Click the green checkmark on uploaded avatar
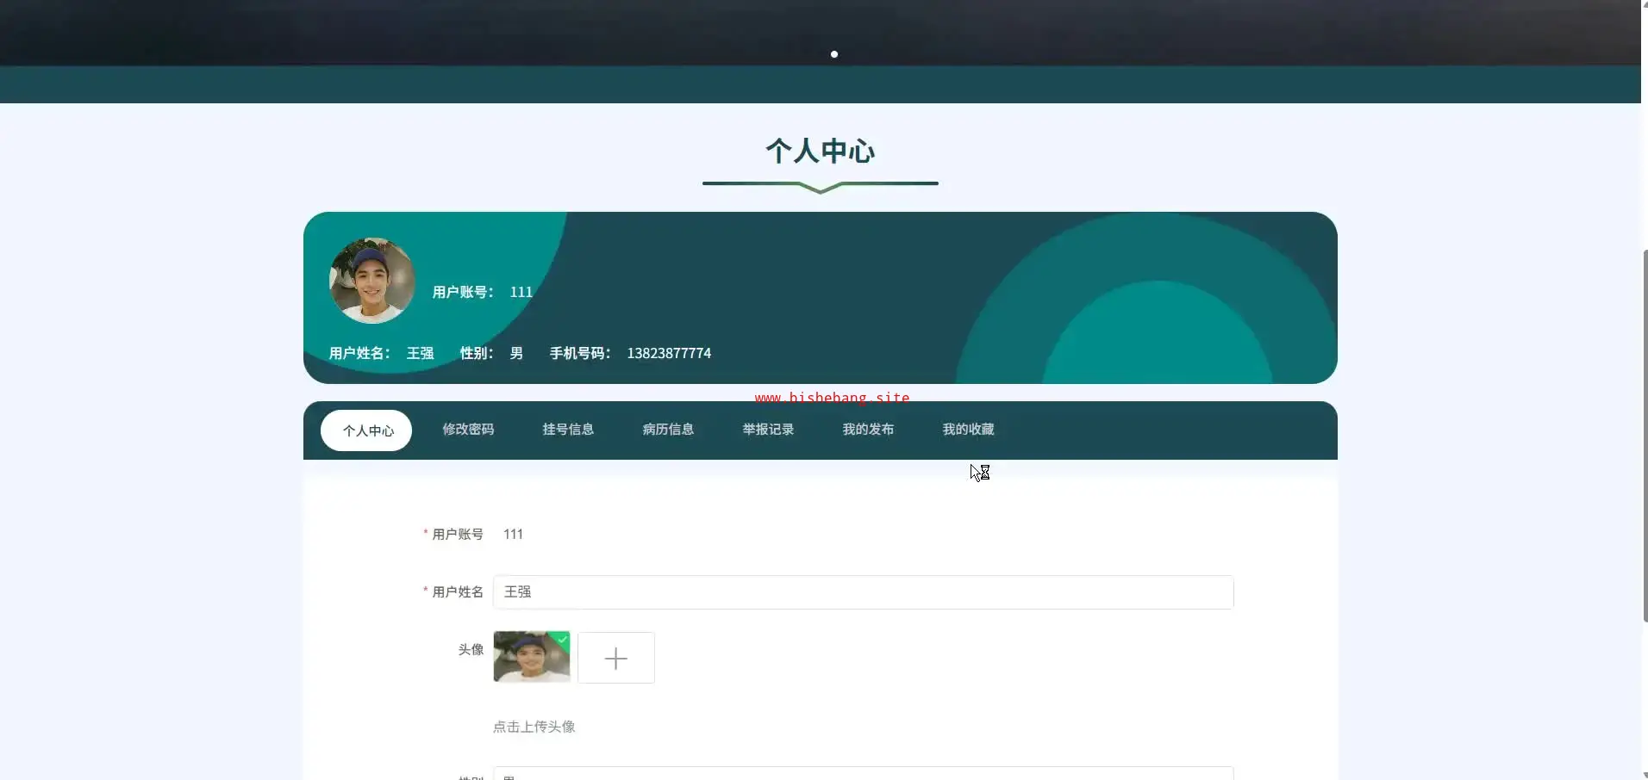Screen dimensions: 1648x780 (562, 639)
